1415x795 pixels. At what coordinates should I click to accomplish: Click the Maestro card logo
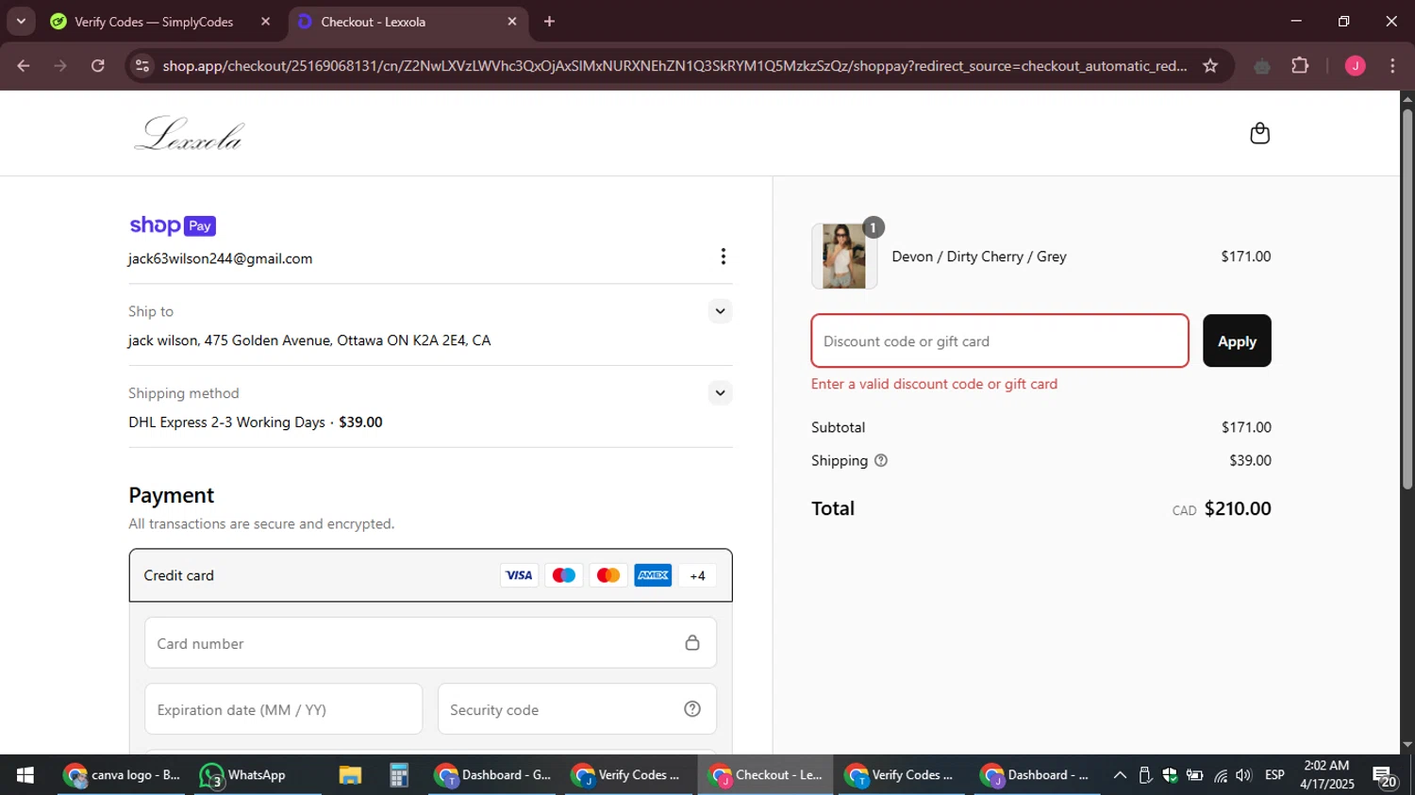coord(563,575)
